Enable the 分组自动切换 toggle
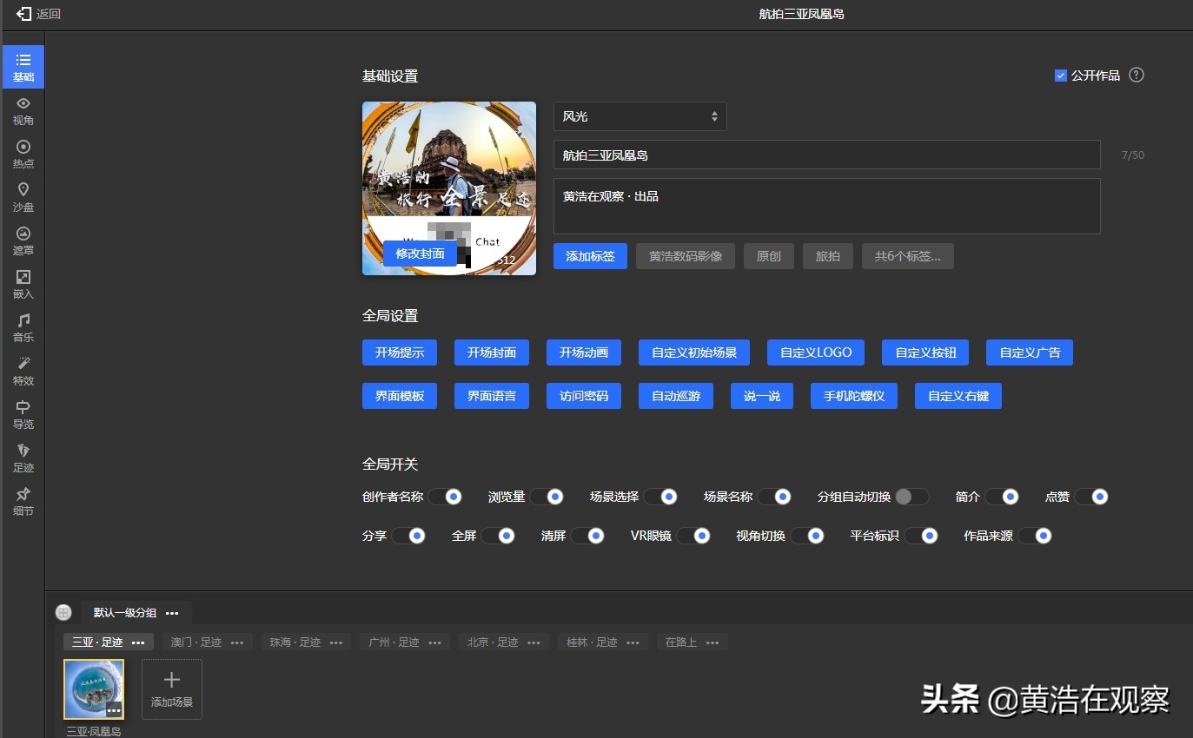Viewport: 1193px width, 738px height. point(911,496)
